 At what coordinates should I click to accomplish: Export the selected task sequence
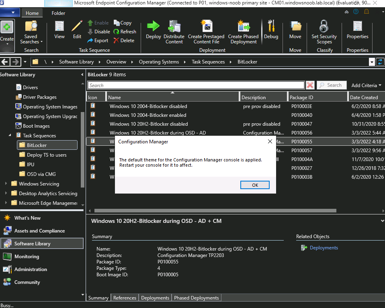coord(98,41)
